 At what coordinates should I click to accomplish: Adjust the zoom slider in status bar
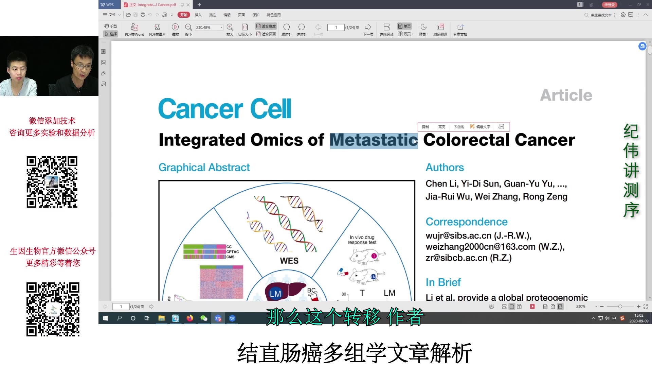(620, 307)
